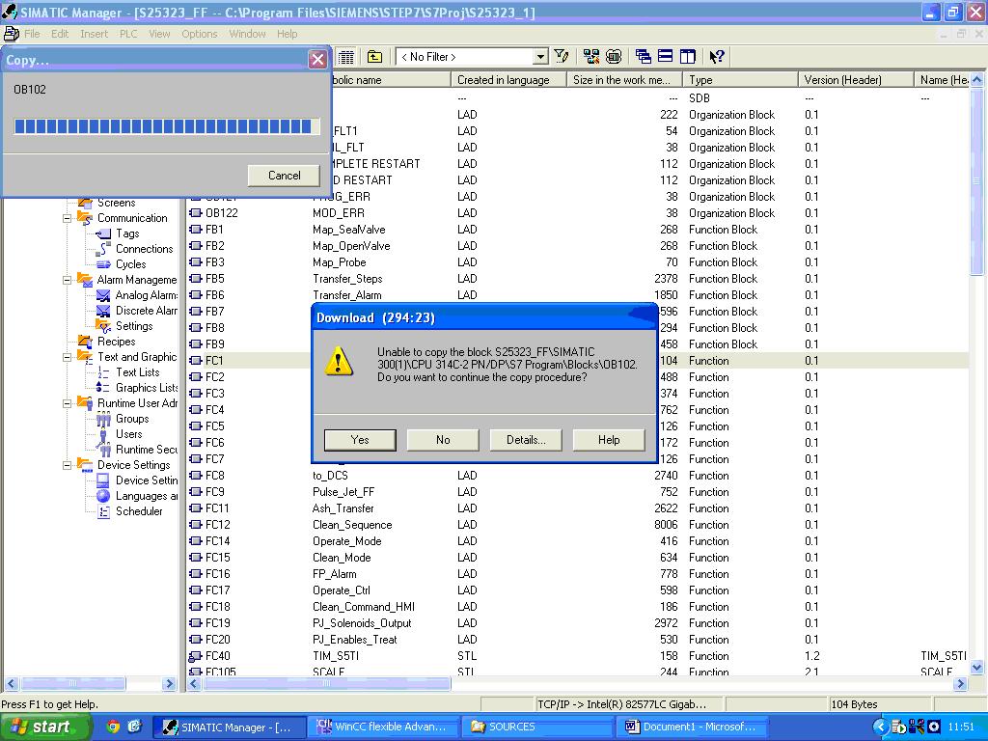Click the warning icon in Download dialog
Image resolution: width=988 pixels, height=741 pixels.
point(339,362)
